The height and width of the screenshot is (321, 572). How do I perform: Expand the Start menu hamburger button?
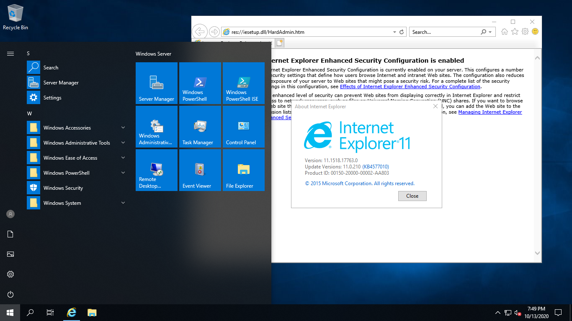pos(10,53)
